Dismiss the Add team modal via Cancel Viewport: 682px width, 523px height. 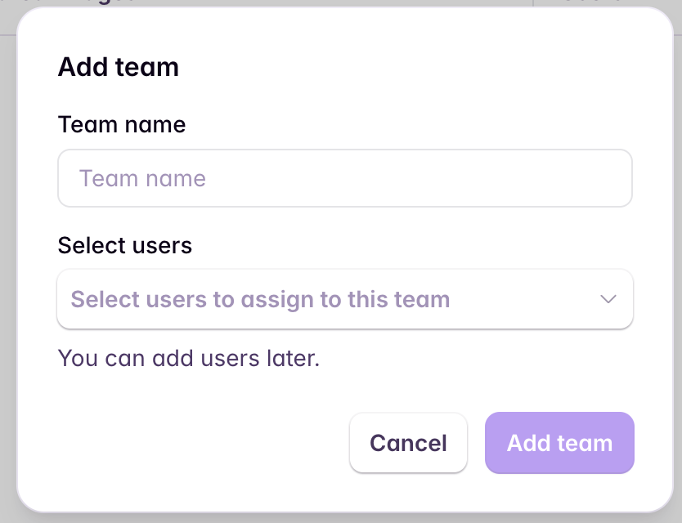(x=408, y=442)
